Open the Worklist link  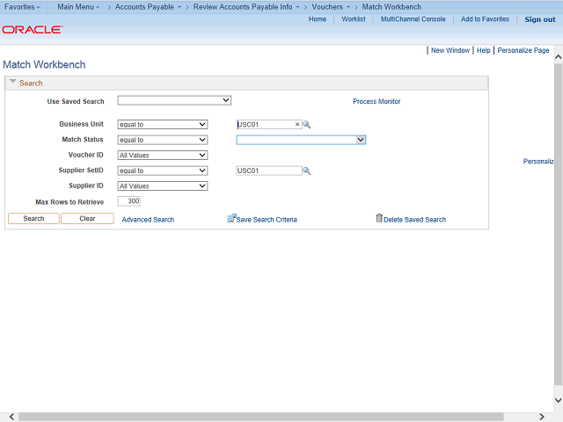tap(354, 19)
